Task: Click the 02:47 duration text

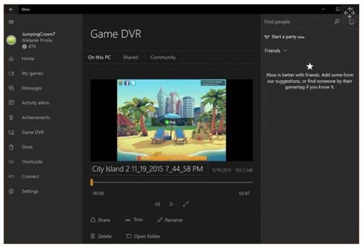Action: tap(244, 193)
